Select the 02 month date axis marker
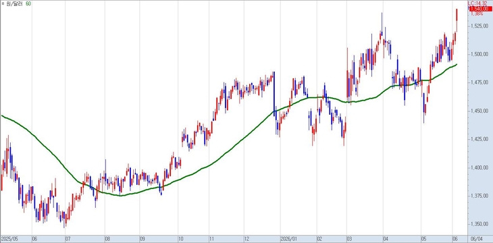This screenshot has height=243, width=493. 320,238
